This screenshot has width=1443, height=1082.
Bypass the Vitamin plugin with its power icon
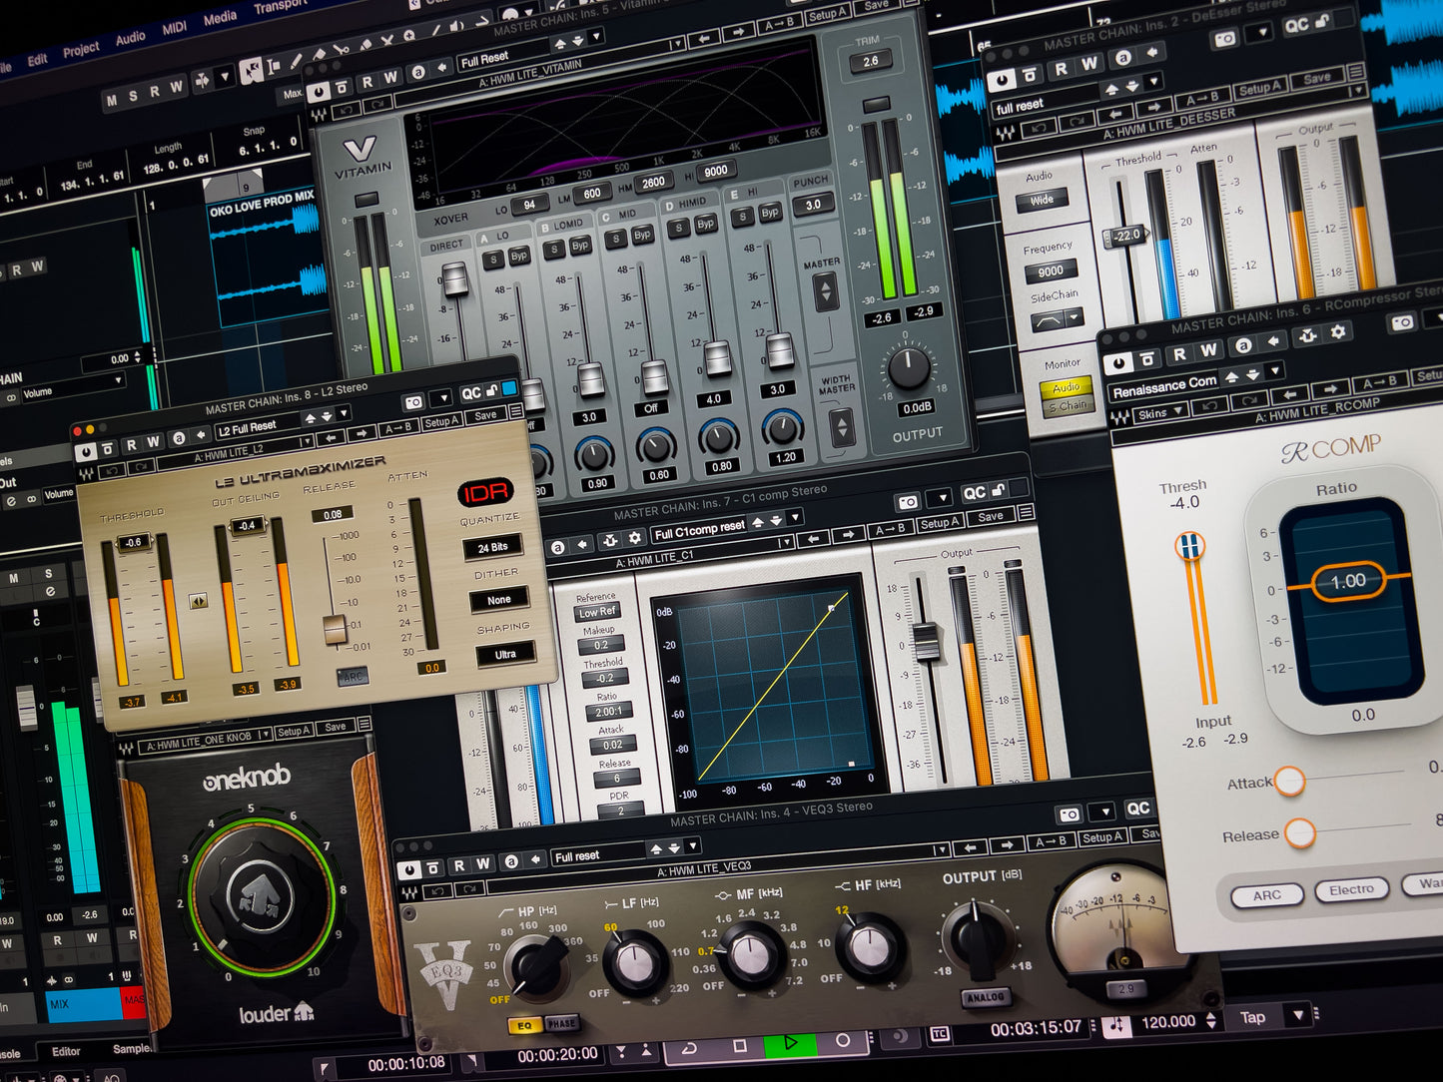tap(317, 93)
